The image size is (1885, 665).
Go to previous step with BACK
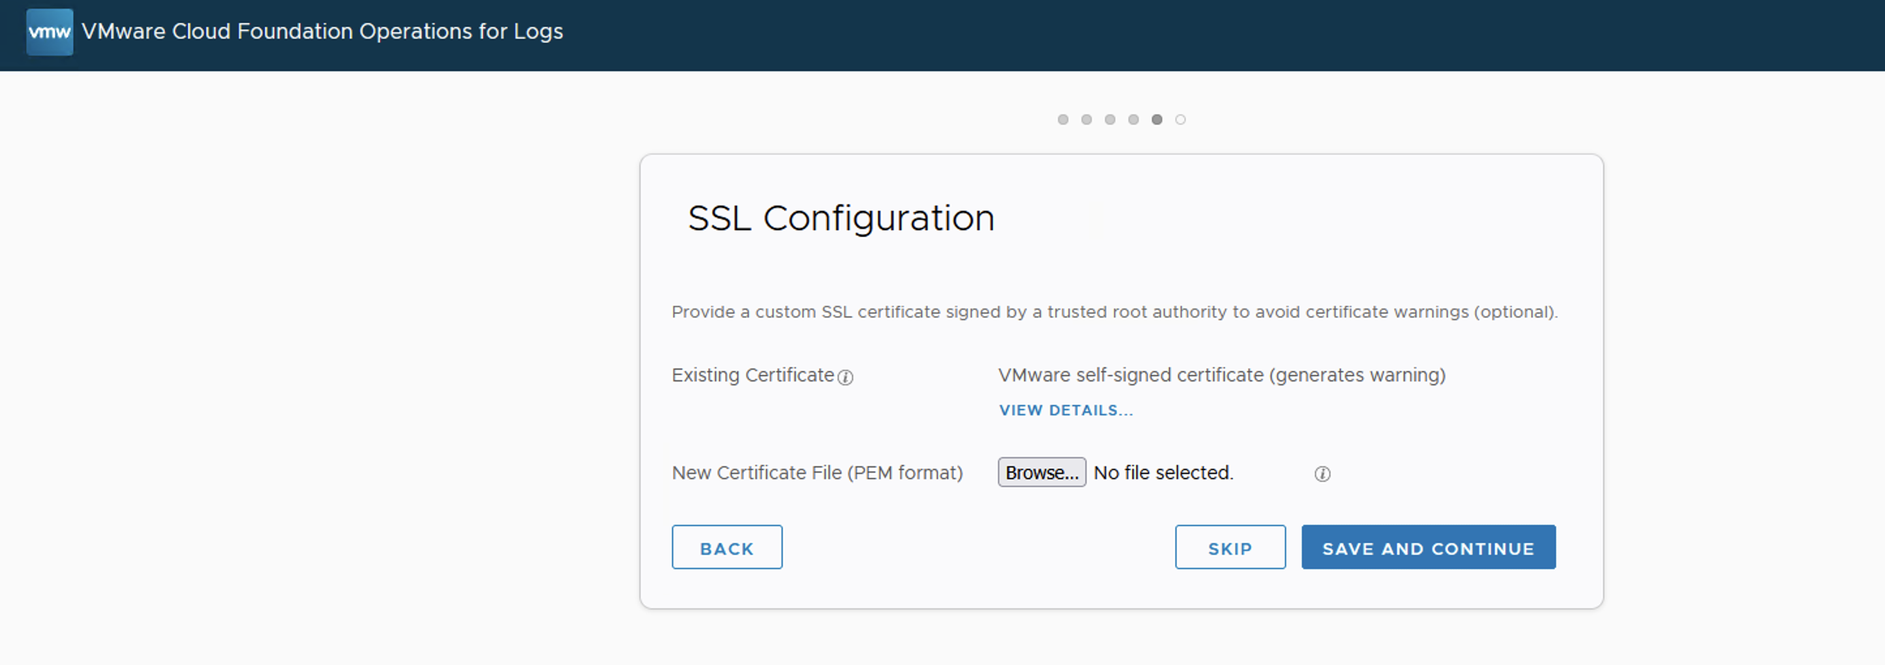tap(727, 547)
